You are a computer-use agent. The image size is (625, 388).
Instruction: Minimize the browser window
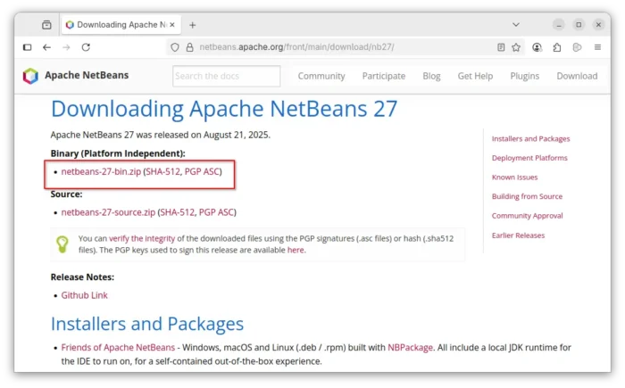[559, 25]
